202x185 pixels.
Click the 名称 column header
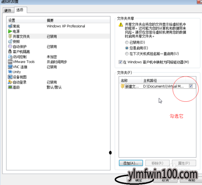click(130, 80)
